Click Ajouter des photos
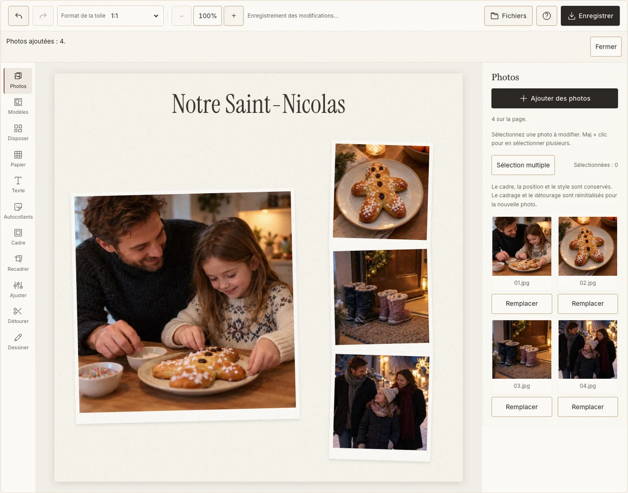The width and height of the screenshot is (628, 493). [555, 98]
